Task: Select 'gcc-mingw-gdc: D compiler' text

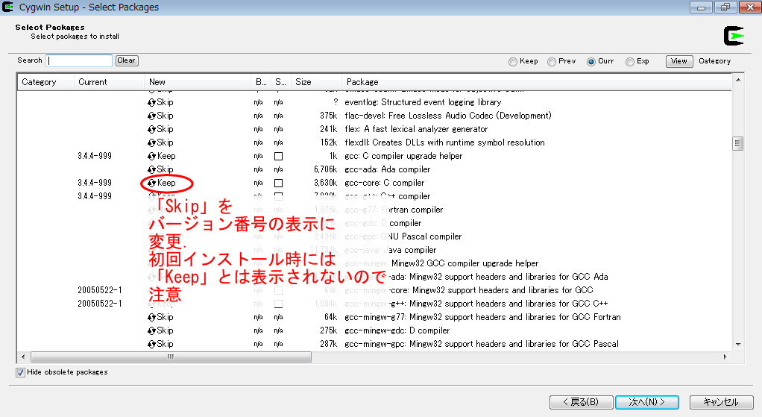Action: (x=397, y=331)
